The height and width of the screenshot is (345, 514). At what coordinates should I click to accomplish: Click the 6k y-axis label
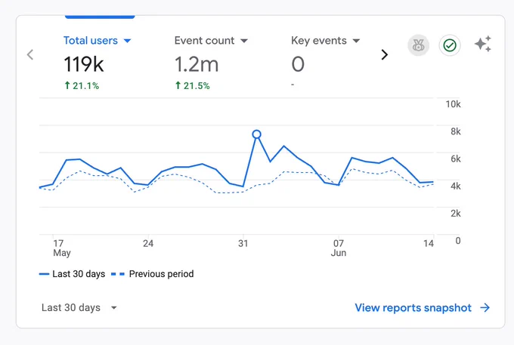pos(456,159)
